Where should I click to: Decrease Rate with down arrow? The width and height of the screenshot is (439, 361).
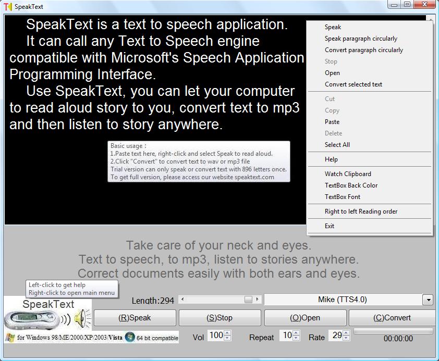coord(346,338)
